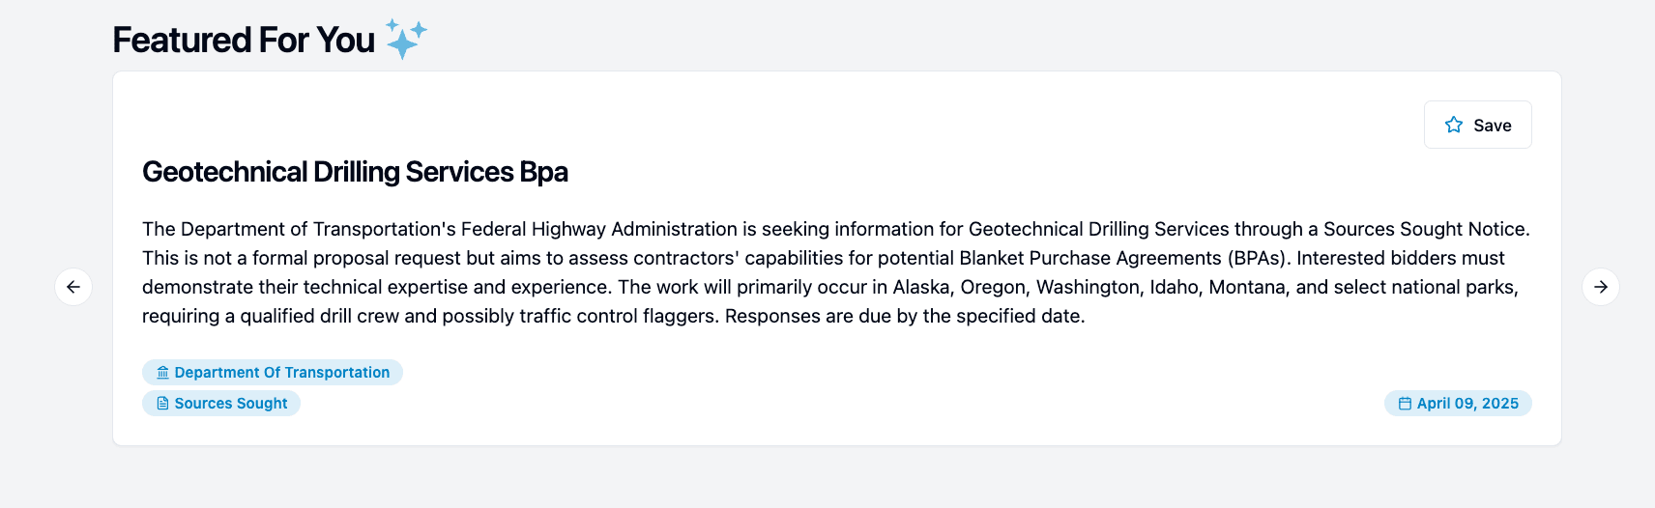Select the Department Of Transportation tag text
Viewport: 1655px width, 508px height.
click(281, 373)
